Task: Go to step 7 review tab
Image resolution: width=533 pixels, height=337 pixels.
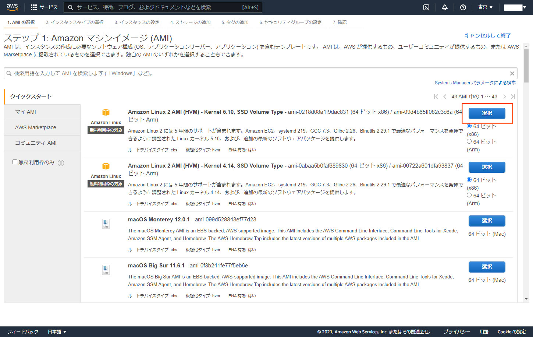Action: pyautogui.click(x=340, y=22)
